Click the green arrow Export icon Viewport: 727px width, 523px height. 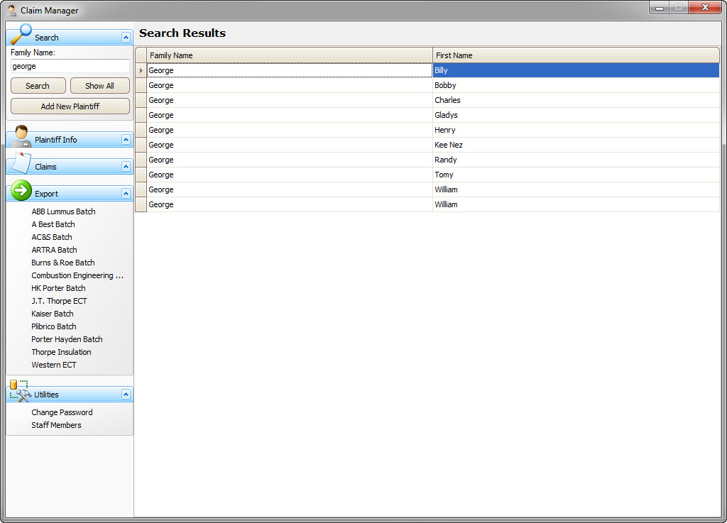tap(21, 191)
